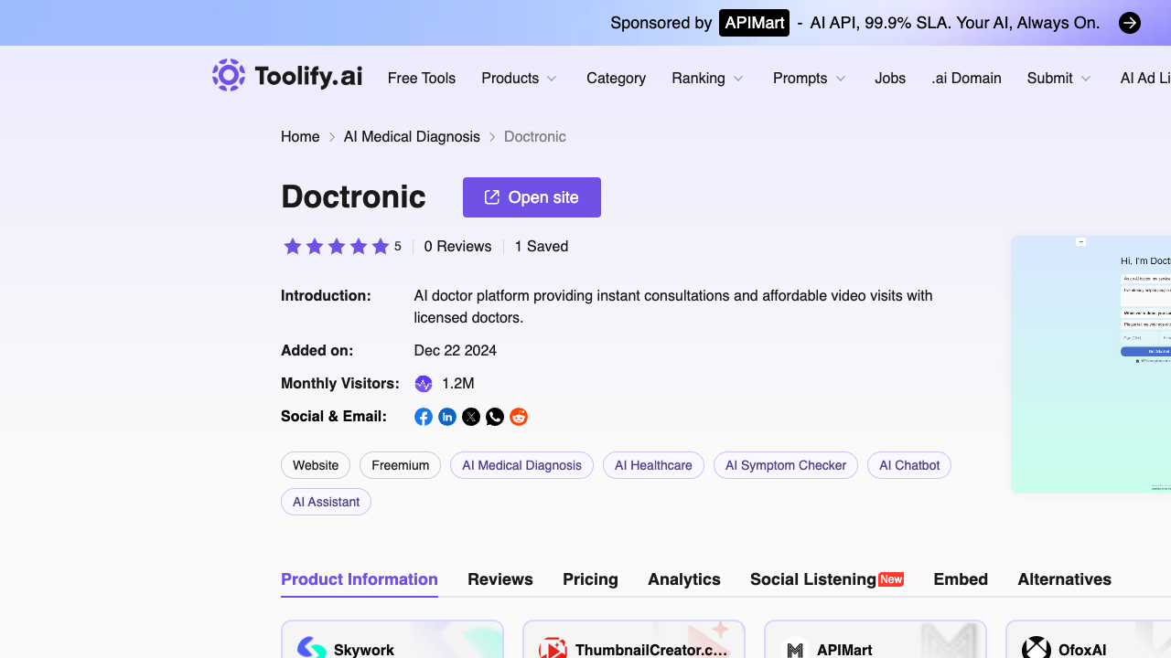Click the monthly visitors analytics icon

click(x=424, y=384)
